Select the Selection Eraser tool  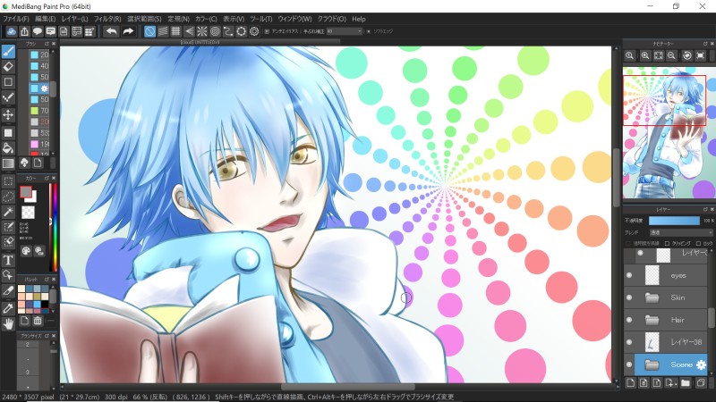click(x=8, y=241)
